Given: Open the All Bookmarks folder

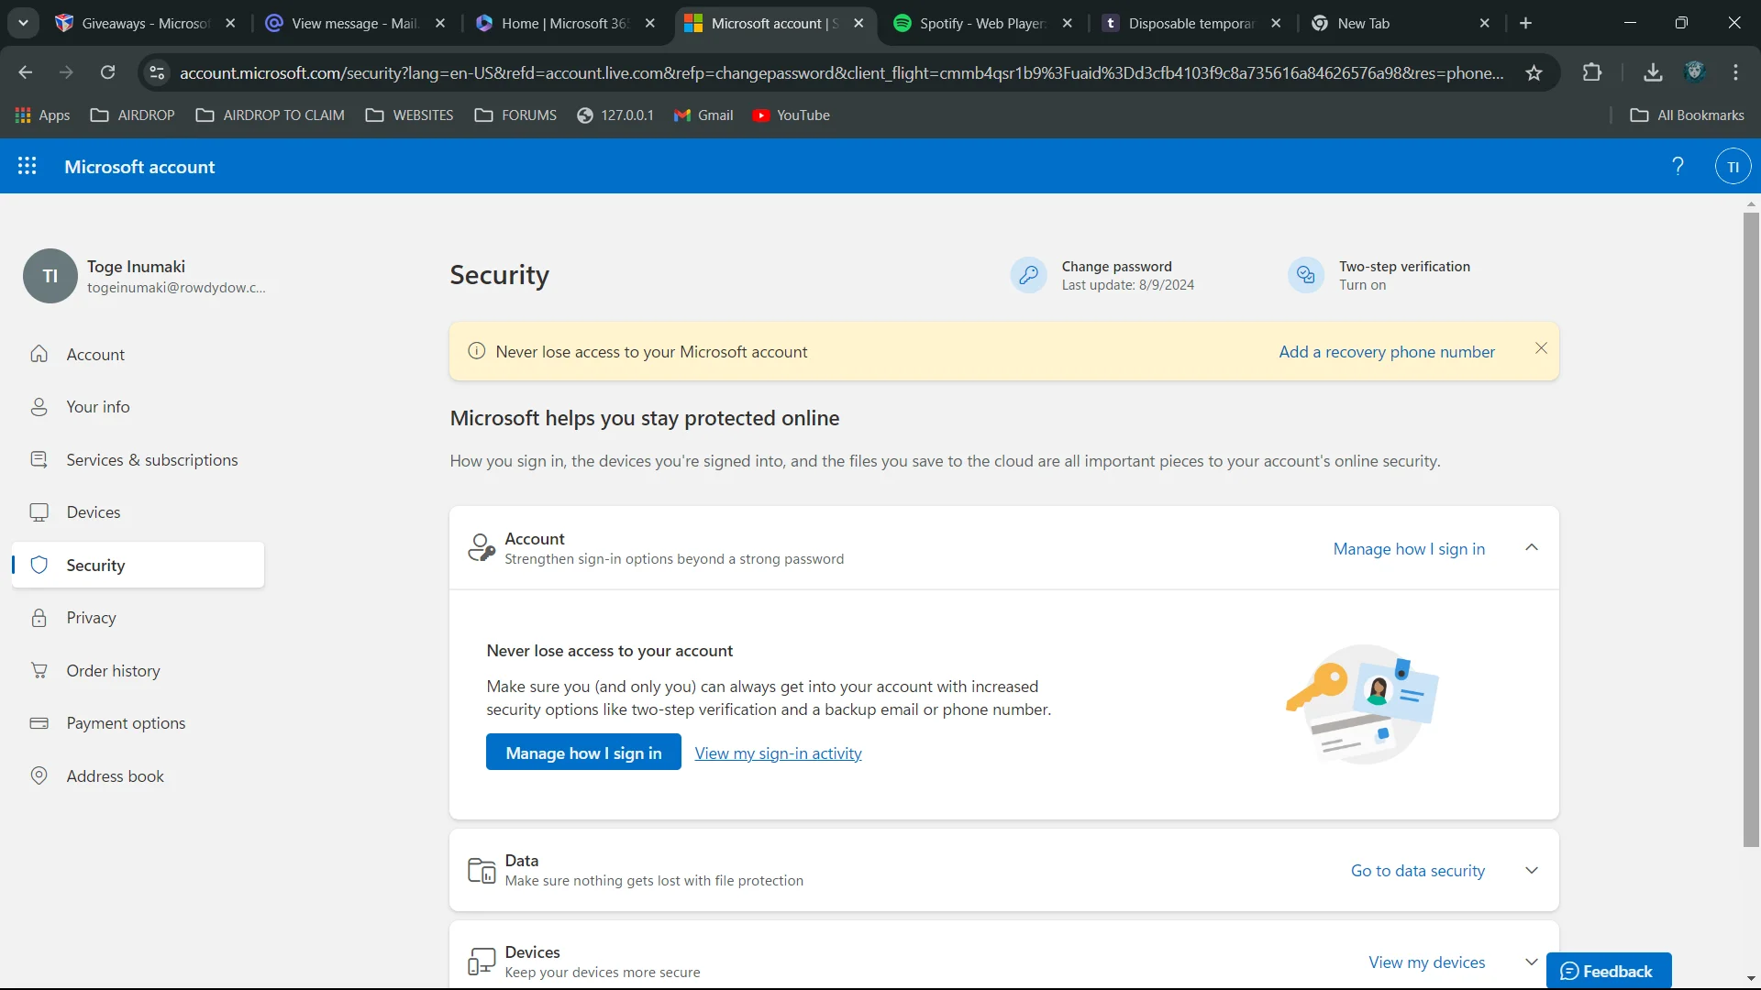Looking at the screenshot, I should (x=1687, y=115).
